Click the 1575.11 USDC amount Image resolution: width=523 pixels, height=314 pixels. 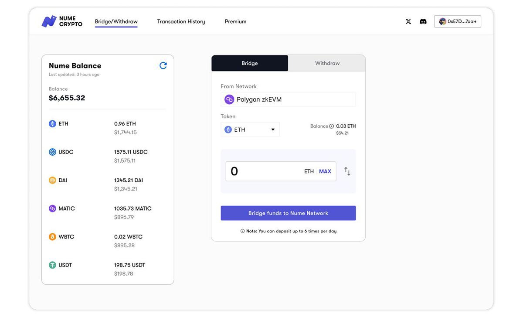pyautogui.click(x=131, y=152)
